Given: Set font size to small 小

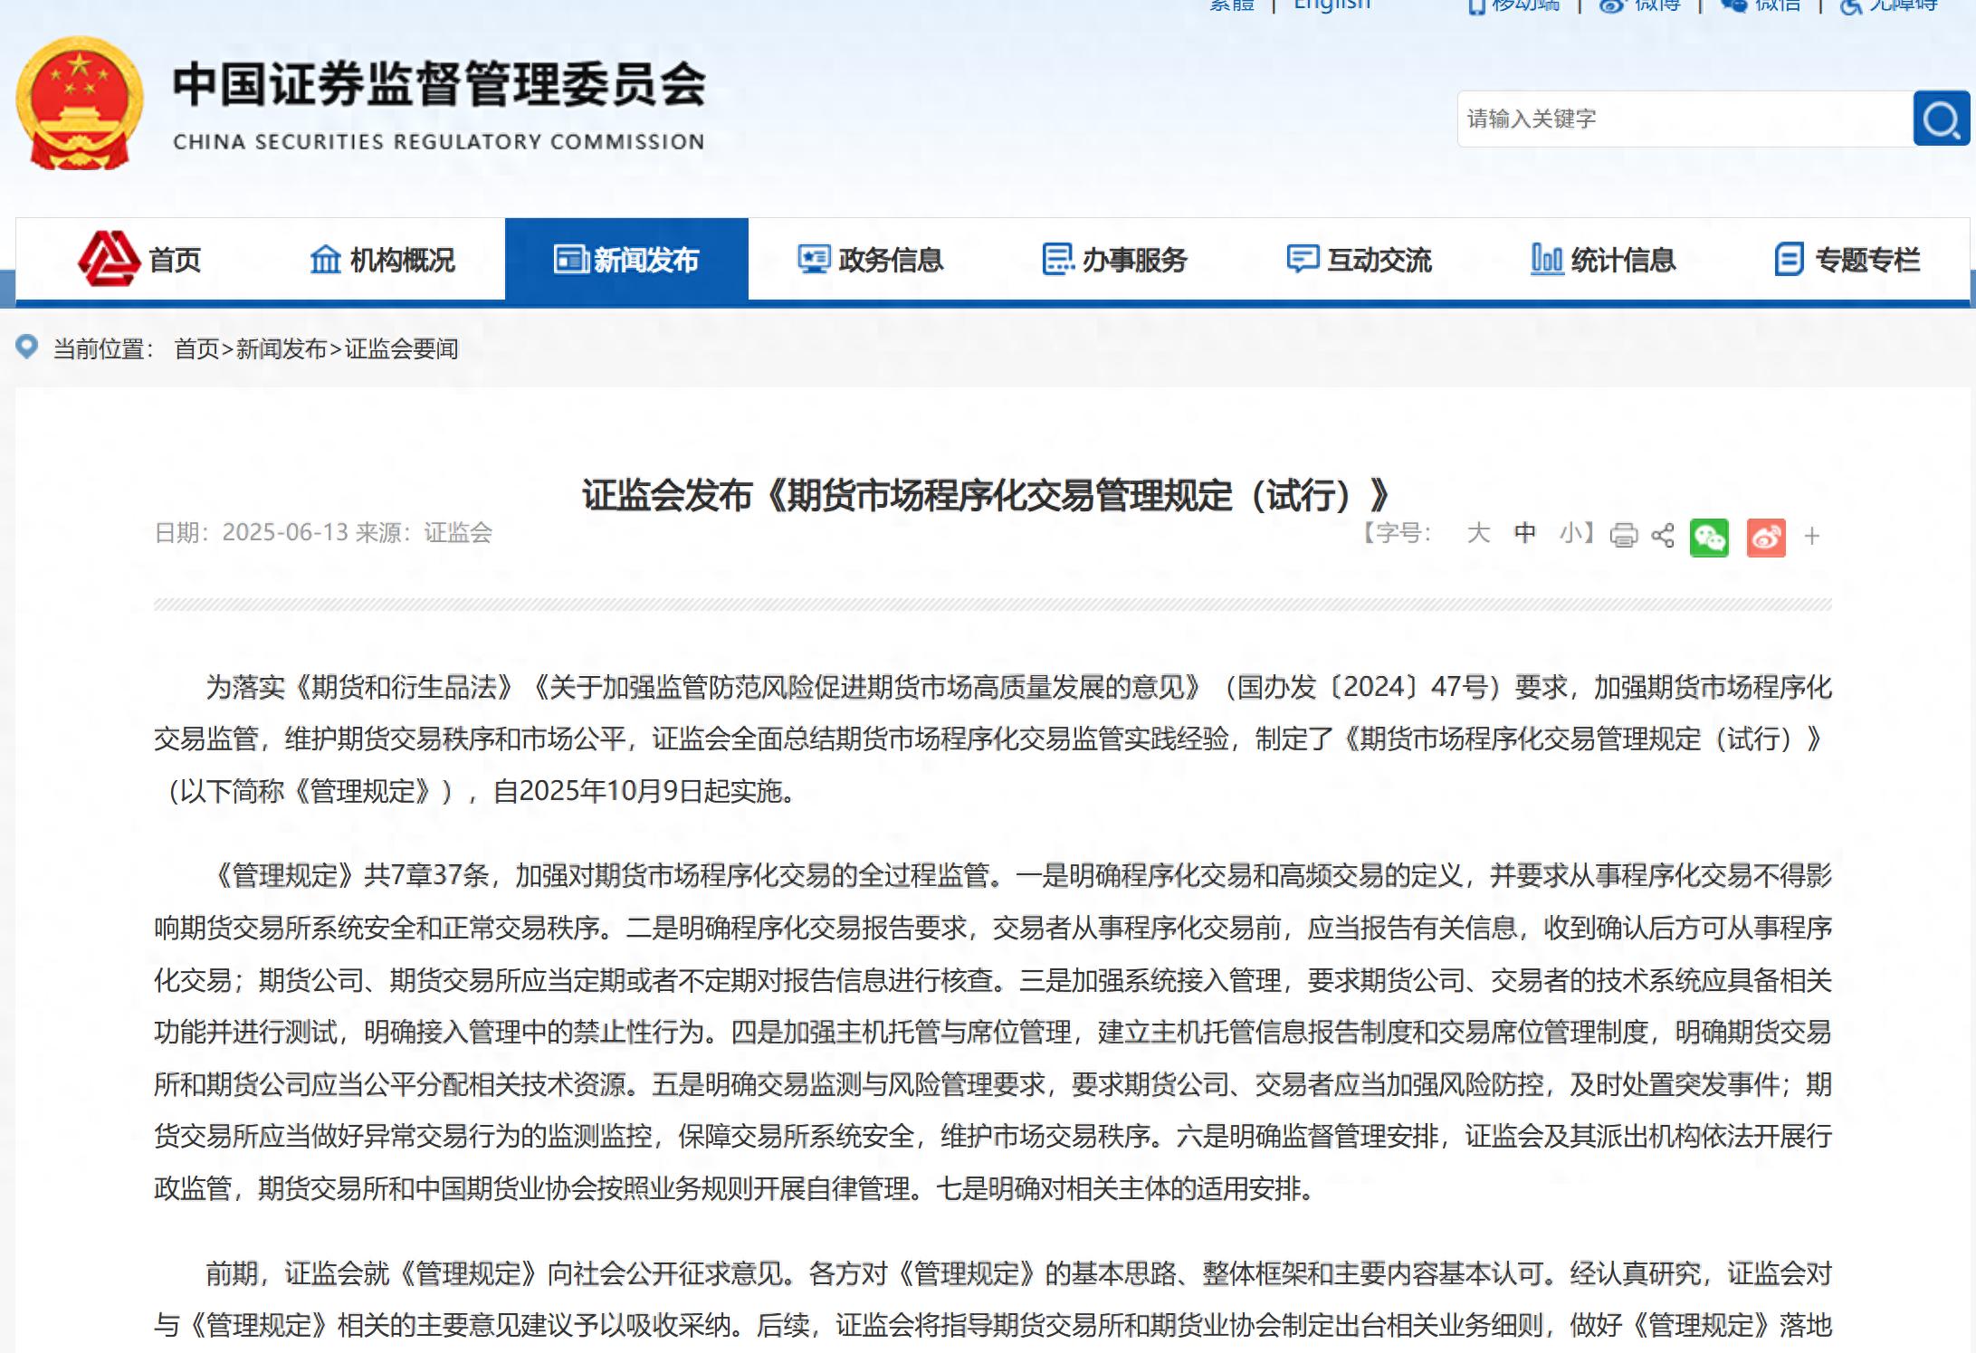Looking at the screenshot, I should pos(1570,533).
